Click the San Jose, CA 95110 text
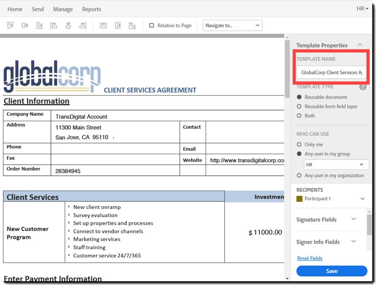 (x=82, y=137)
